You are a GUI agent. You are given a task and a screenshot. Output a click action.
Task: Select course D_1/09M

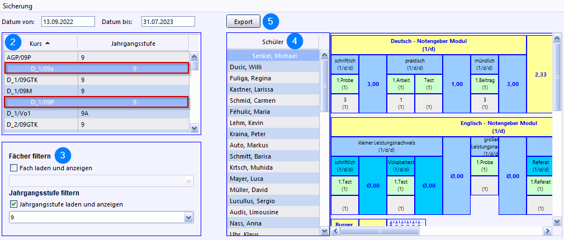(96, 91)
